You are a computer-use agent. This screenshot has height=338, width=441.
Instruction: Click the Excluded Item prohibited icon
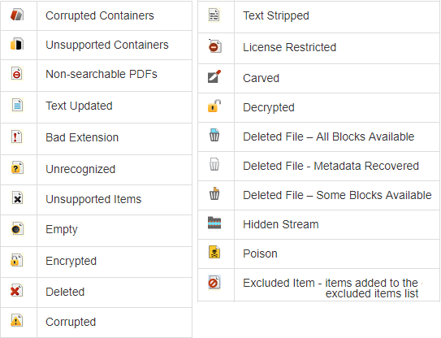tap(214, 282)
